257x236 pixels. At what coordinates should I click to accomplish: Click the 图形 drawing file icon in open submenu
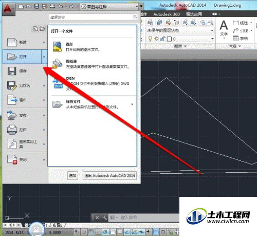tap(57, 46)
